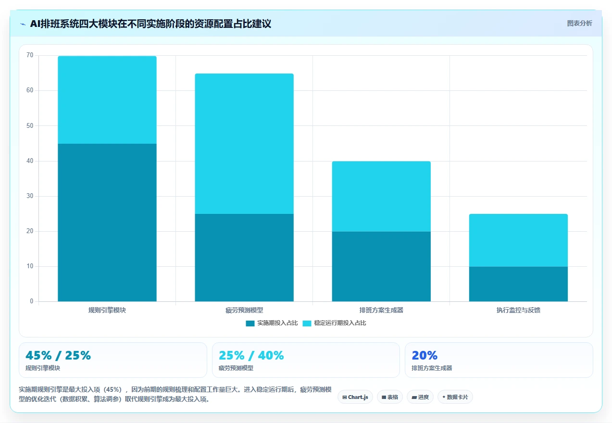This screenshot has height=423, width=612.
Task: Select the 数据卡片 tag pill
Action: click(455, 397)
